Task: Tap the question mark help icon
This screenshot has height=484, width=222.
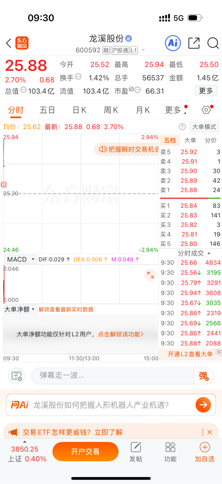Action: (x=182, y=127)
